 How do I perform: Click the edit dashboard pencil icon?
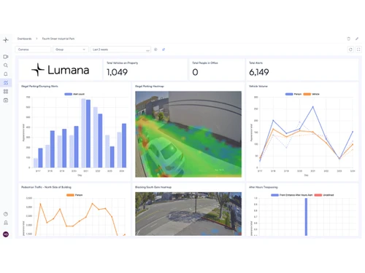tap(357, 39)
